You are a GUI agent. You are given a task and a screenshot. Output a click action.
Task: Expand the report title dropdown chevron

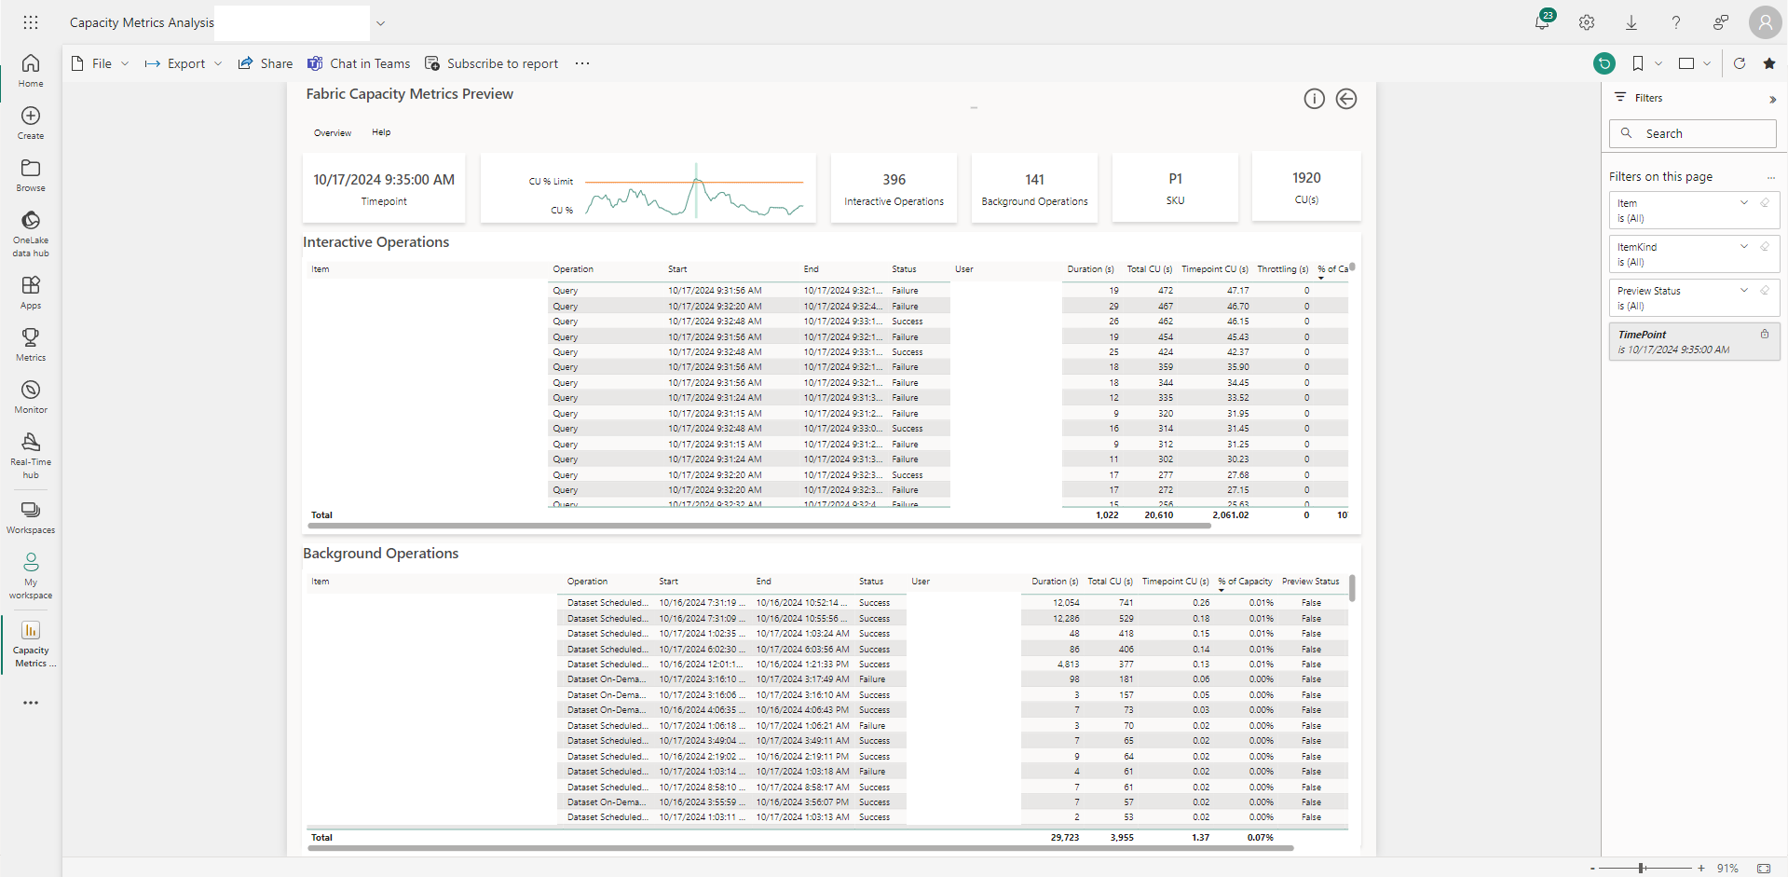(x=380, y=23)
